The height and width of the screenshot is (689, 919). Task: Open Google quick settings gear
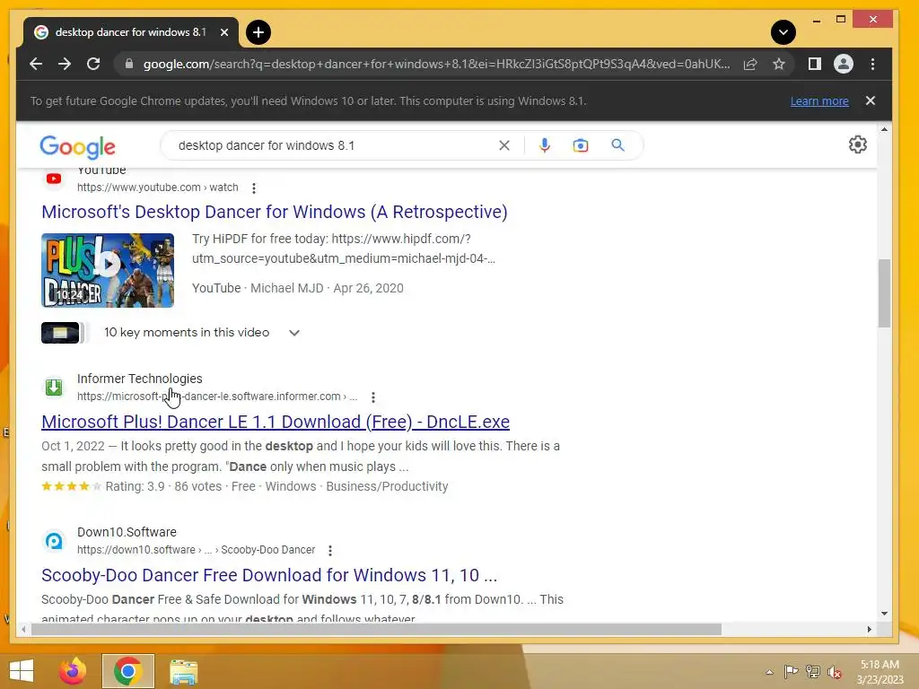(857, 144)
